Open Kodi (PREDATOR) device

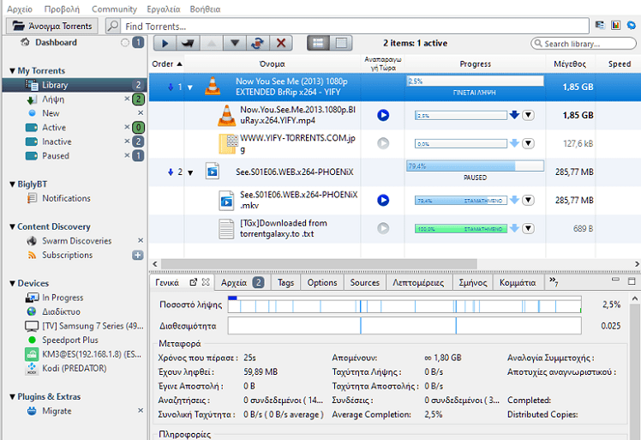(74, 368)
